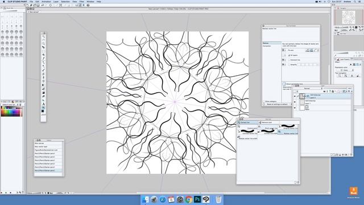
Task: Select the Symmetrical ruler history entry
Action: tap(48, 150)
